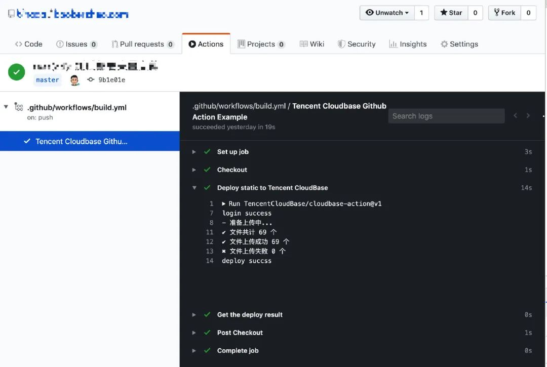Select the Tencent Cloudbase Githu... job
This screenshot has height=367, width=547.
(x=90, y=141)
